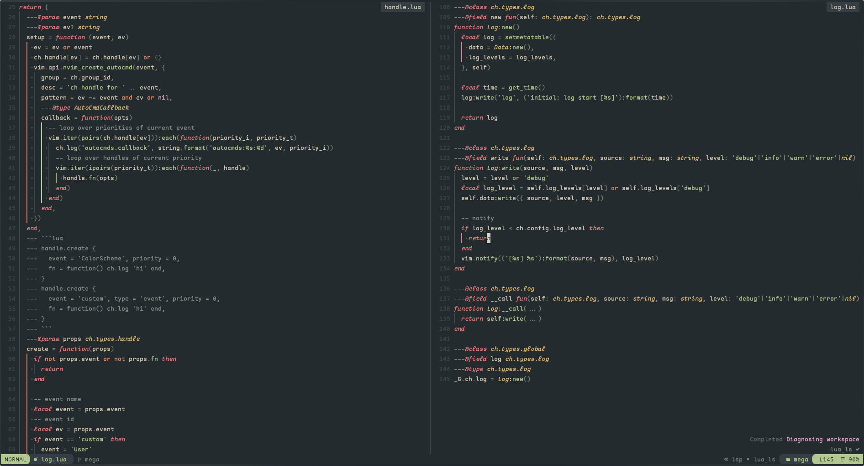Click the folder icon before mega on right
This screenshot has height=466, width=864.
pos(788,459)
